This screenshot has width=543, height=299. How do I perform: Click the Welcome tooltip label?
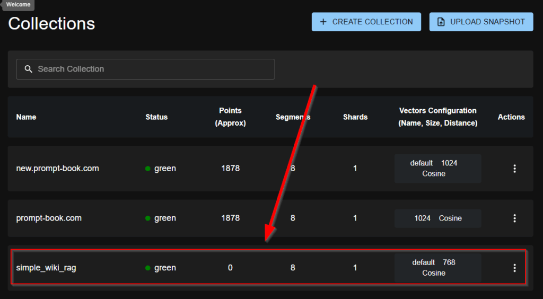pos(17,5)
